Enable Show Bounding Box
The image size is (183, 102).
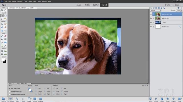pyautogui.click(x=9, y=92)
